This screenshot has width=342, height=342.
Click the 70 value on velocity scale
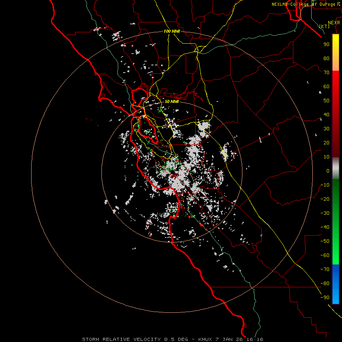pyautogui.click(x=326, y=73)
